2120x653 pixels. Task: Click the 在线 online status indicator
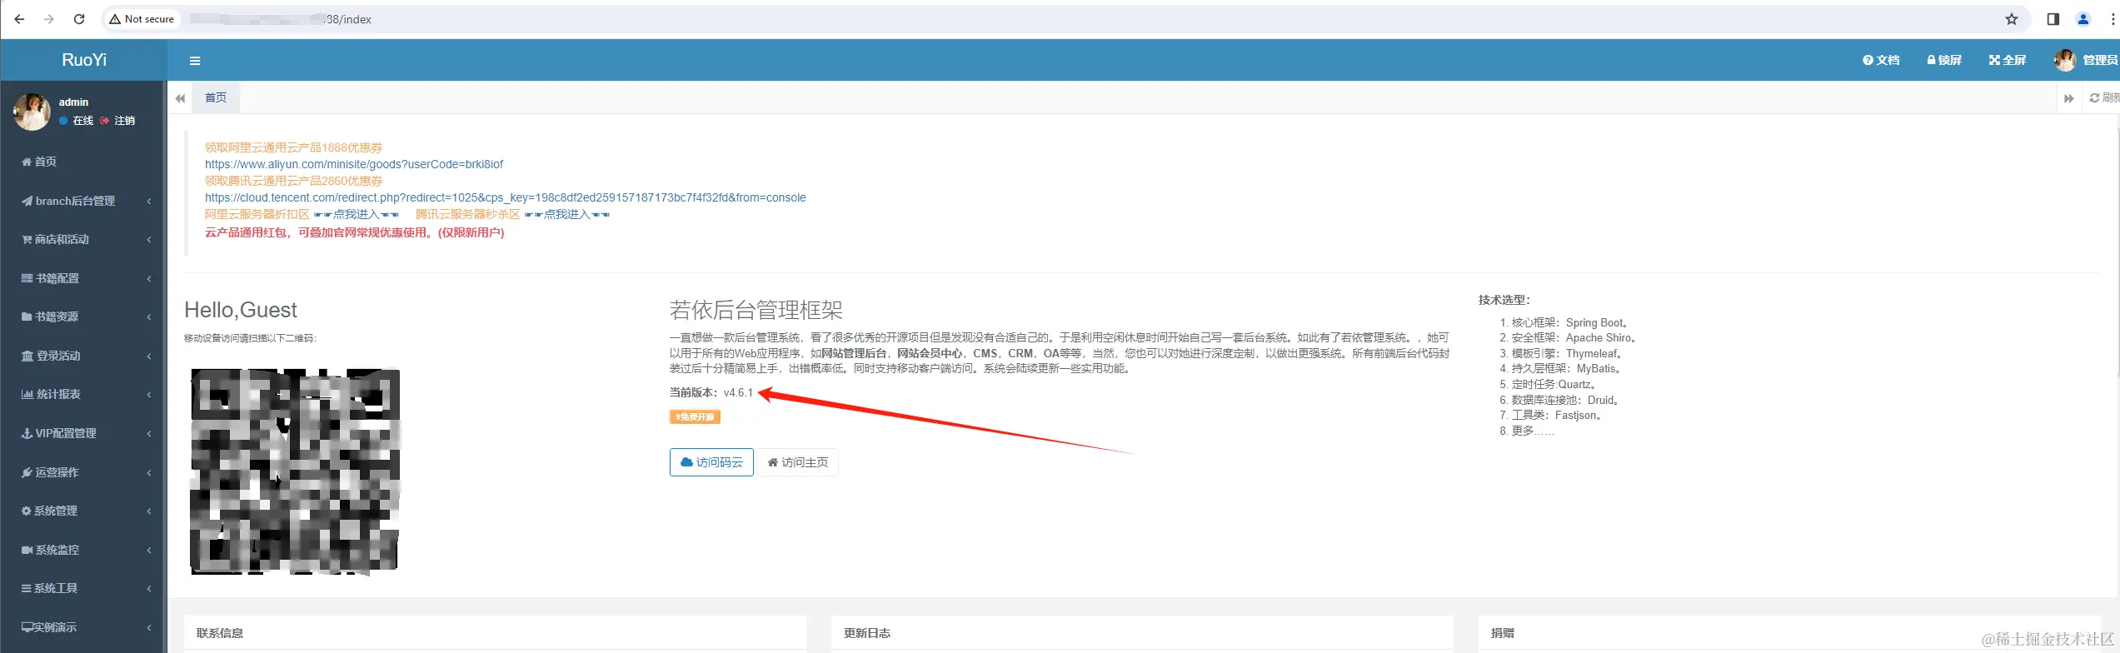(77, 121)
